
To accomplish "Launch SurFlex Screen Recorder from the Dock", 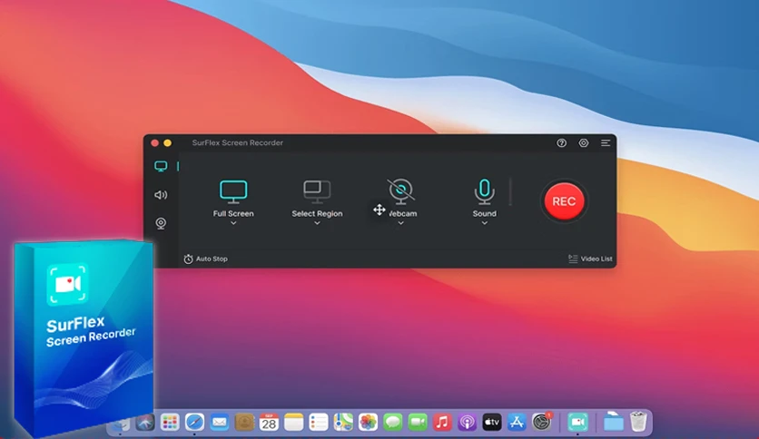I will pos(577,422).
